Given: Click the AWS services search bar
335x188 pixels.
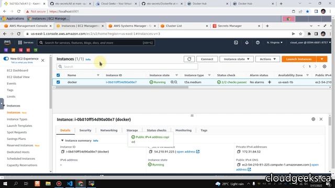Looking at the screenshot, I should [x=96, y=43].
